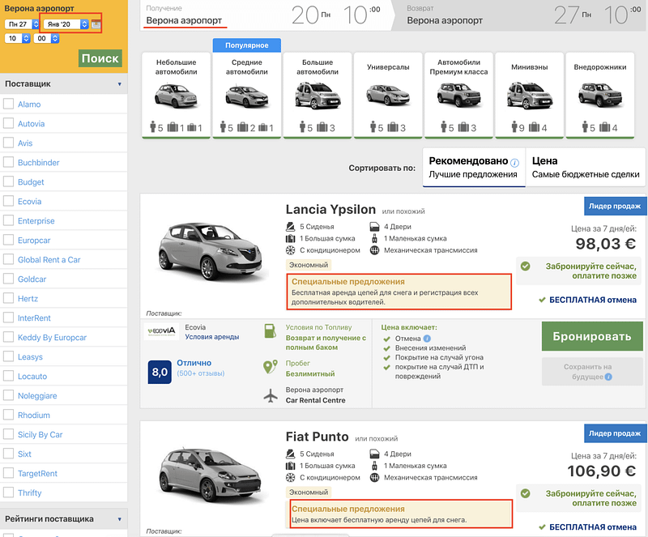
Task: Click the Ecovia supplier logo
Action: pyautogui.click(x=162, y=332)
